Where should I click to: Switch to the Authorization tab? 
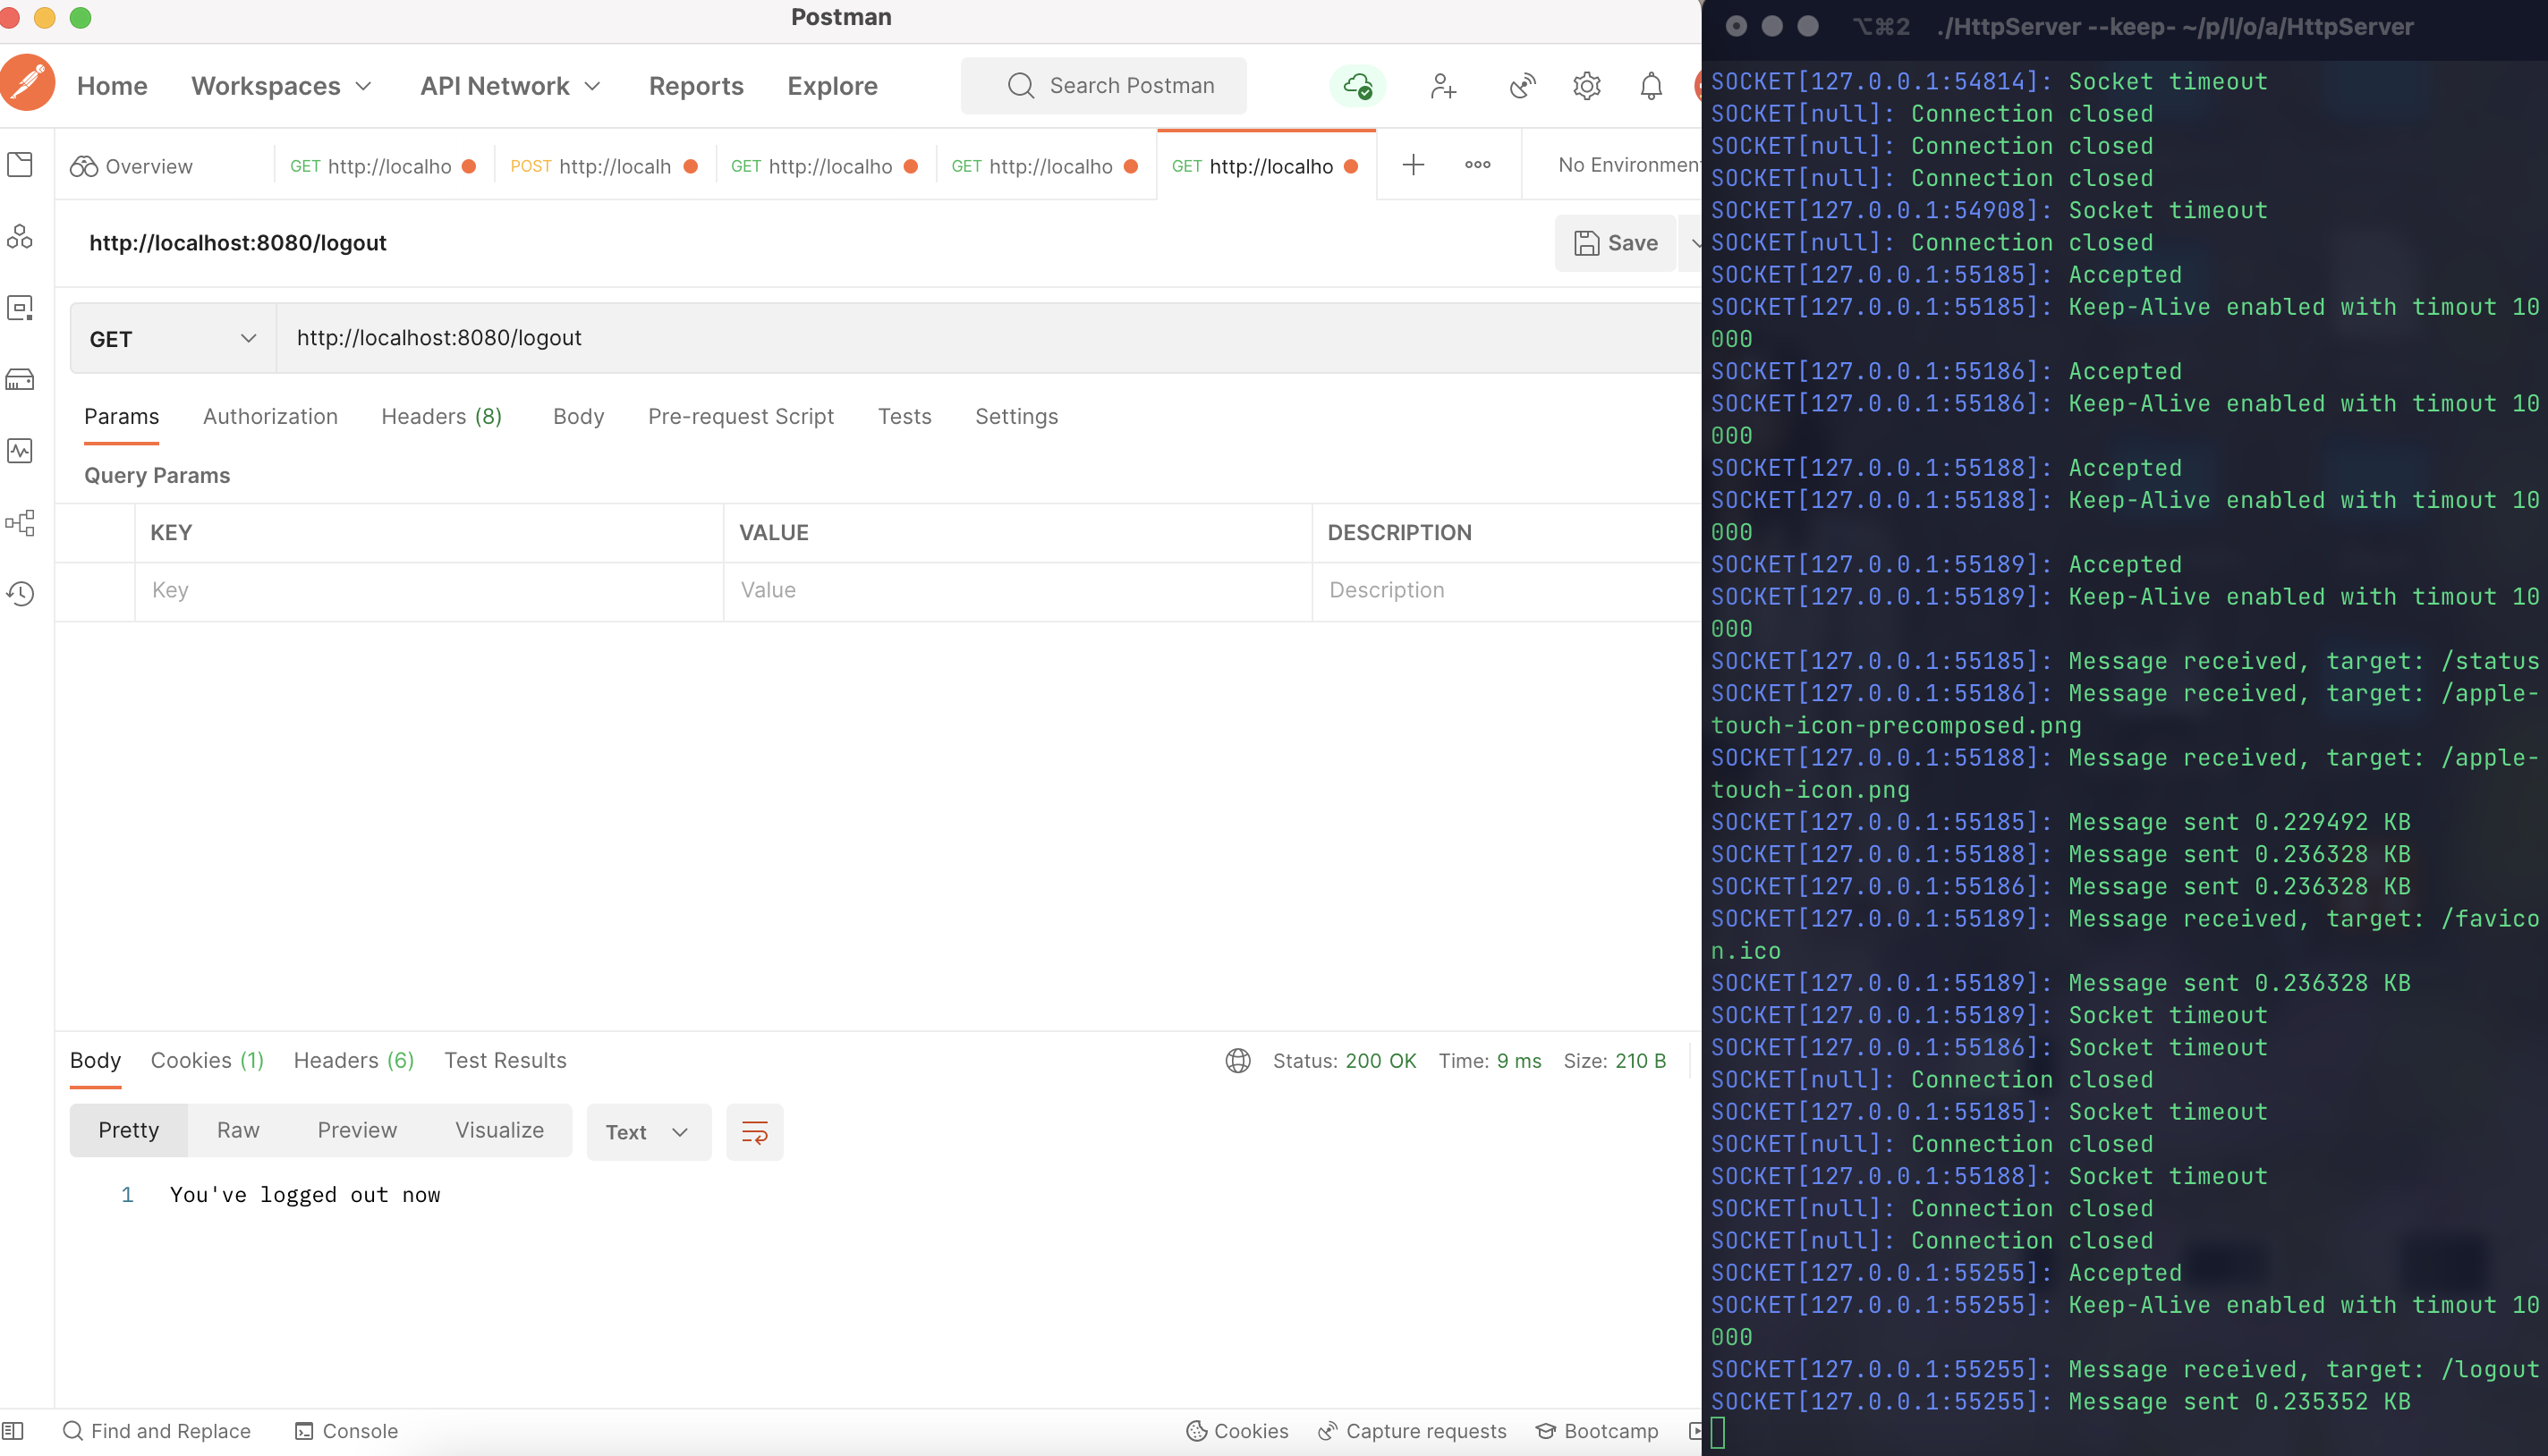click(270, 416)
